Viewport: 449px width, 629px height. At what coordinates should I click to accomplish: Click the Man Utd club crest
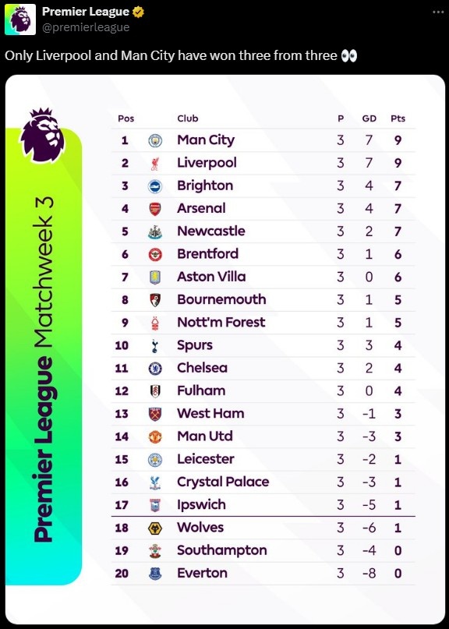(155, 436)
